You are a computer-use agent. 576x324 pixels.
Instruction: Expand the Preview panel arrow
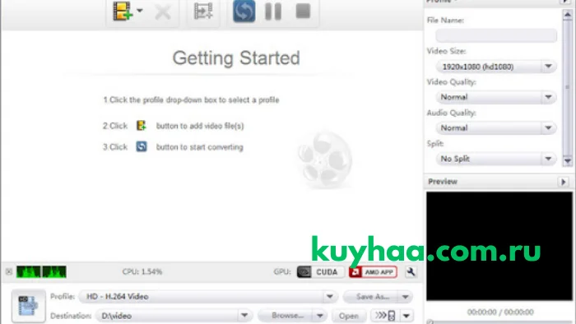click(564, 182)
